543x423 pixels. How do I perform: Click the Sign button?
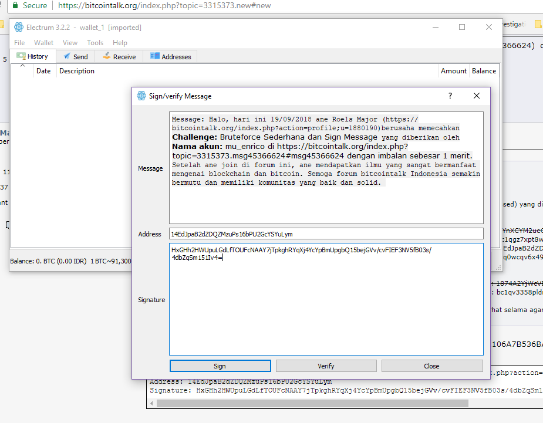pos(220,366)
